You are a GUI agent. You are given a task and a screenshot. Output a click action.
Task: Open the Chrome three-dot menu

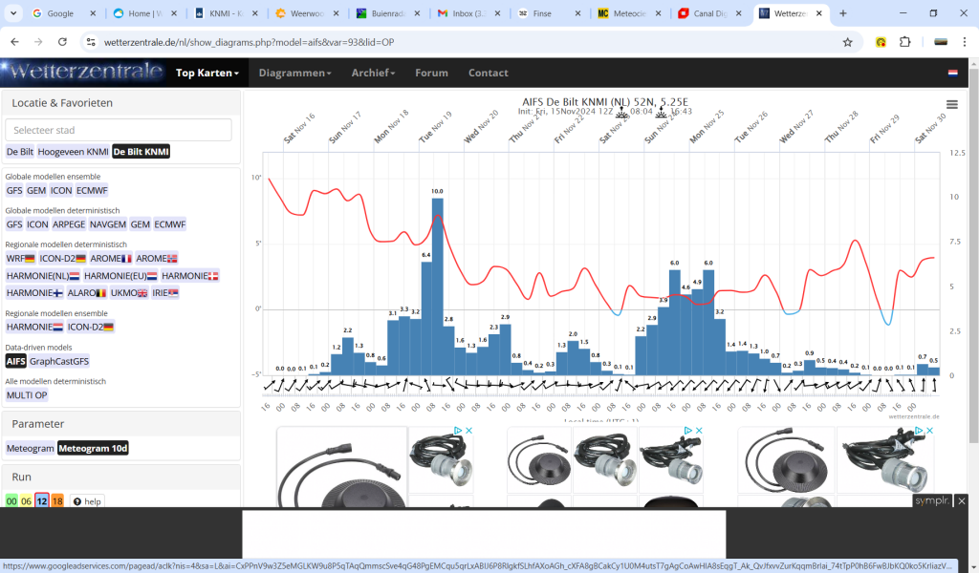[965, 42]
